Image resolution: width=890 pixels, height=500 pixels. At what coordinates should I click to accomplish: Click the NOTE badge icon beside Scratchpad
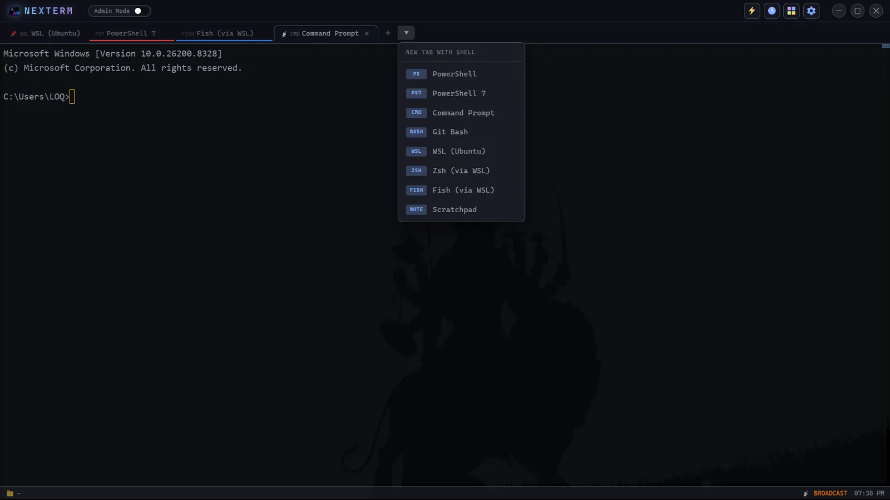(416, 209)
